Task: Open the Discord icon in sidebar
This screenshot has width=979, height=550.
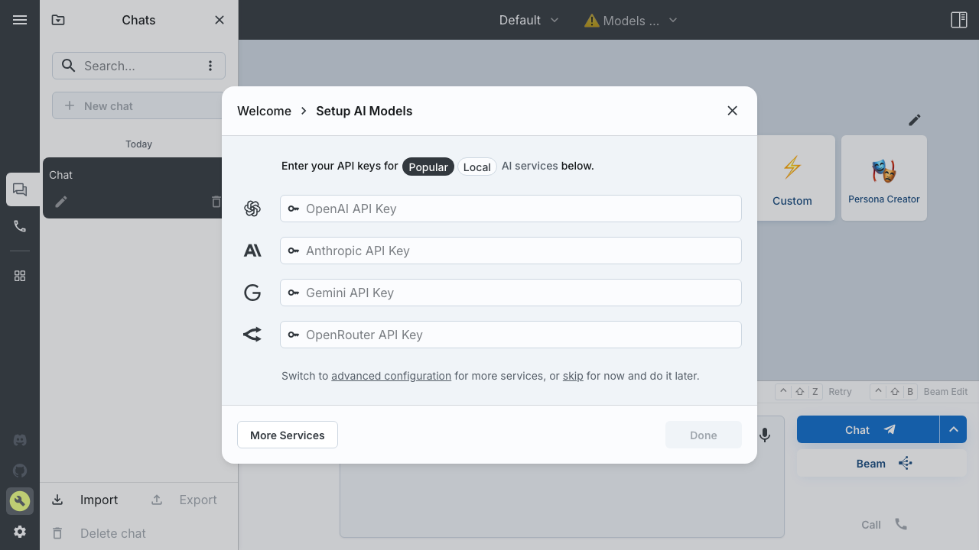Action: pos(20,440)
